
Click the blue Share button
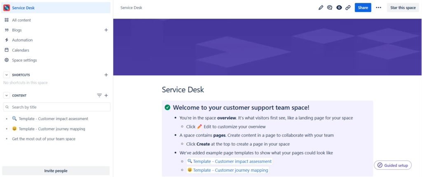(363, 7)
